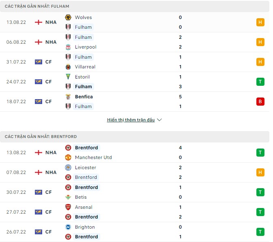Click the orange H badge for Wolves match
Screen dimensions: 273x242
[x=260, y=22]
